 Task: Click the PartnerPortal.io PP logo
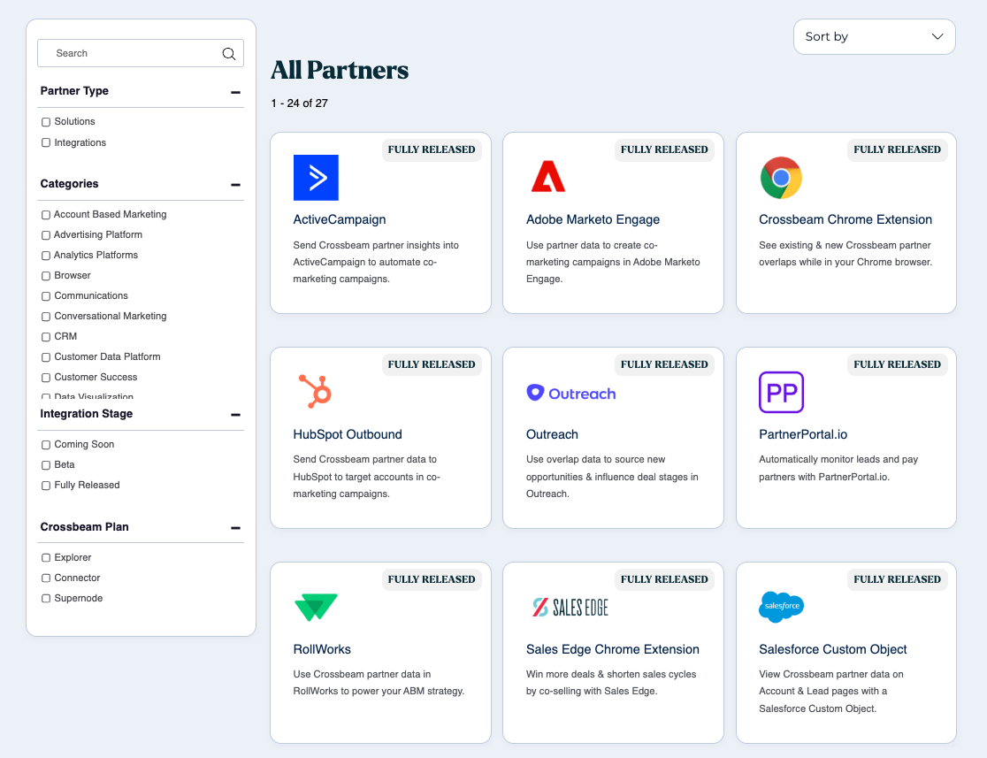click(781, 392)
